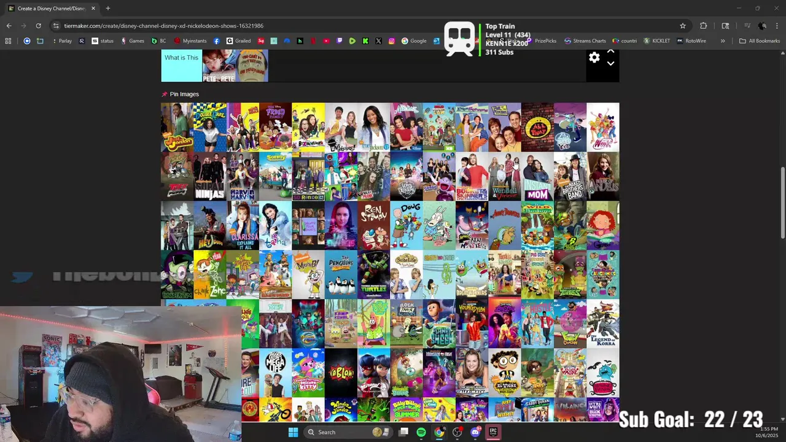Open Epic Games launcher from the taskbar

pyautogui.click(x=493, y=432)
